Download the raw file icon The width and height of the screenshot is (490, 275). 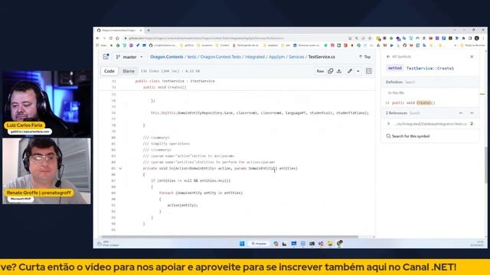pos(339,71)
